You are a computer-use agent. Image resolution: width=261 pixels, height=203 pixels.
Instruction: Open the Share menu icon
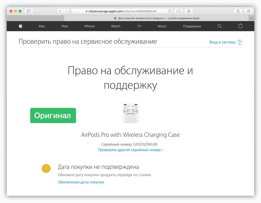(x=238, y=11)
